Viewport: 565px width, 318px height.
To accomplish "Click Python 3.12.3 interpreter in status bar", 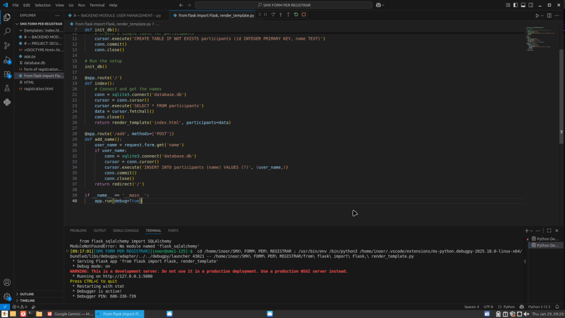I will pos(540,306).
